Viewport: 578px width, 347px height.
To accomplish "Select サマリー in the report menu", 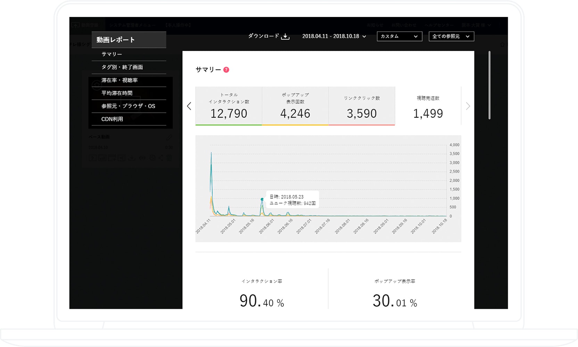I will coord(129,54).
